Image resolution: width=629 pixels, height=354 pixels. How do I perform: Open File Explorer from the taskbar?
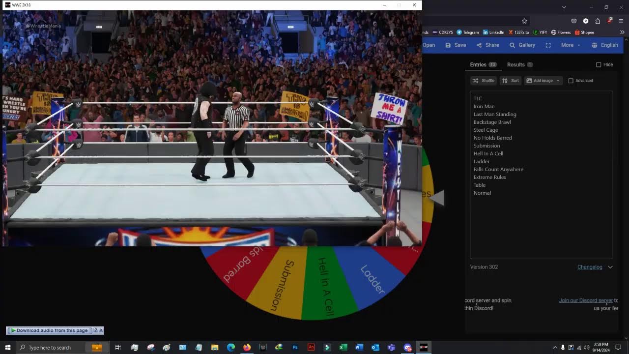pos(215,348)
